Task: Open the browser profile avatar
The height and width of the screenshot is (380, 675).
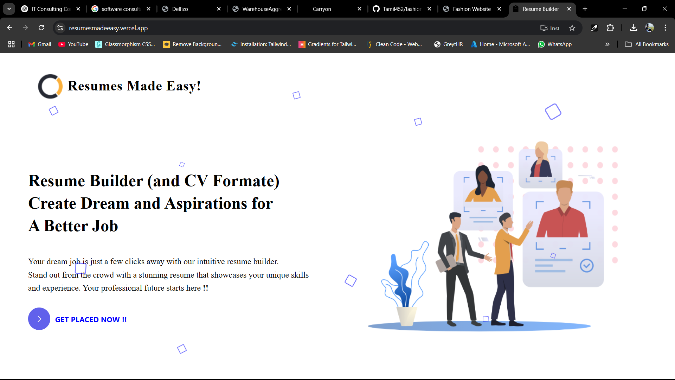Action: point(650,28)
